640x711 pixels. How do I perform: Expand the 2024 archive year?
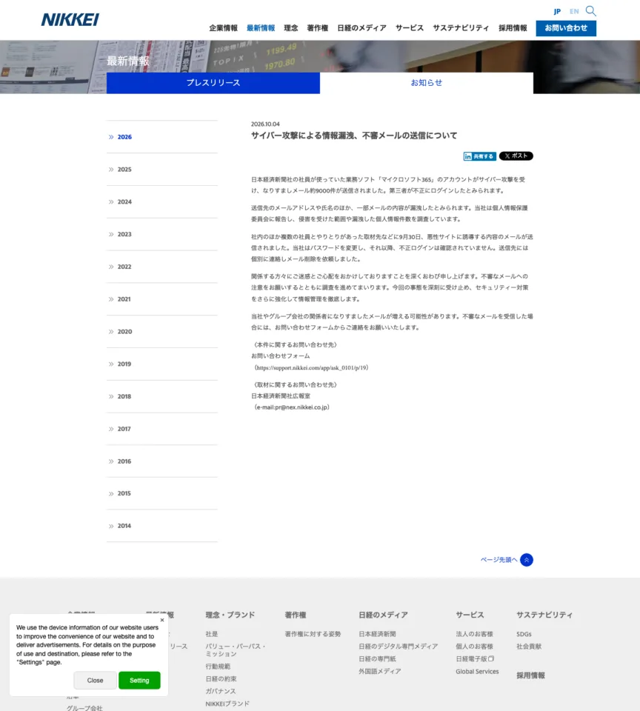click(162, 201)
